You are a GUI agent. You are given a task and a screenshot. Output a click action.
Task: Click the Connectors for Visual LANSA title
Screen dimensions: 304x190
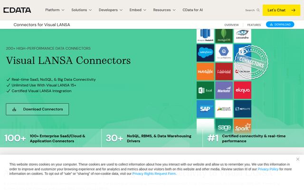(x=42, y=25)
